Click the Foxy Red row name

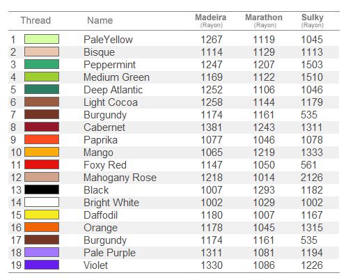tap(105, 165)
